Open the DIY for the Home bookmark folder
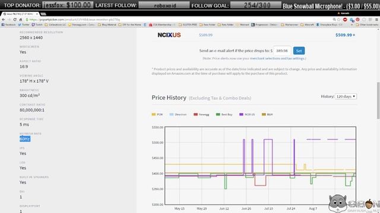 (x=130, y=25)
